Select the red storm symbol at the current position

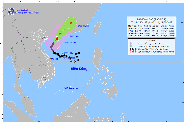pos(53,44)
